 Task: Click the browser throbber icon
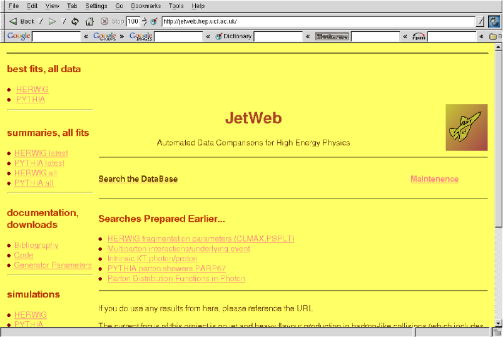point(494,21)
